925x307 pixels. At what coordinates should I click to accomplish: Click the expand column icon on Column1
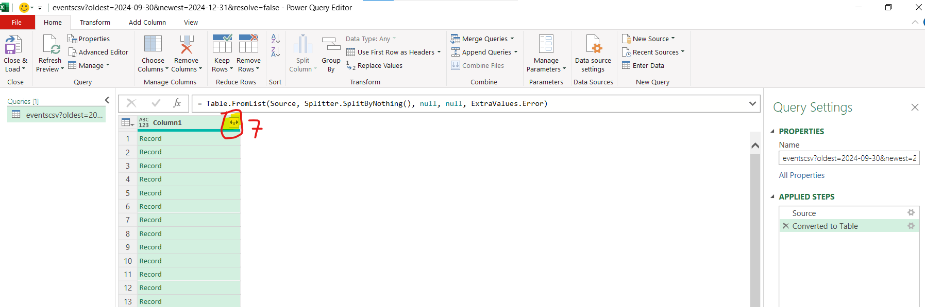[x=234, y=122]
